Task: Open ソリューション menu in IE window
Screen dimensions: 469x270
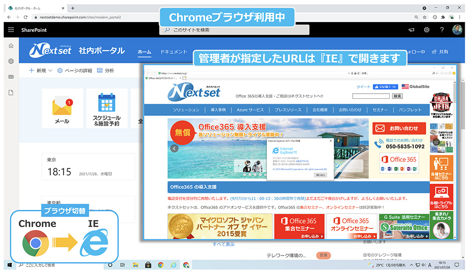Action: click(x=186, y=110)
